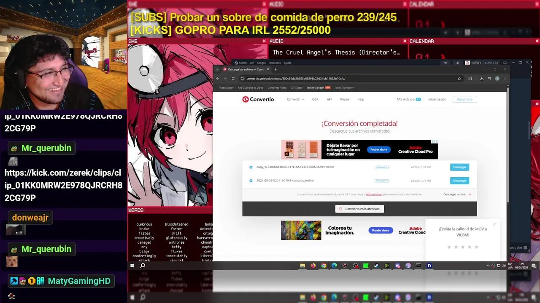Play icon beside 2024-08-03 concat file

(x=251, y=181)
